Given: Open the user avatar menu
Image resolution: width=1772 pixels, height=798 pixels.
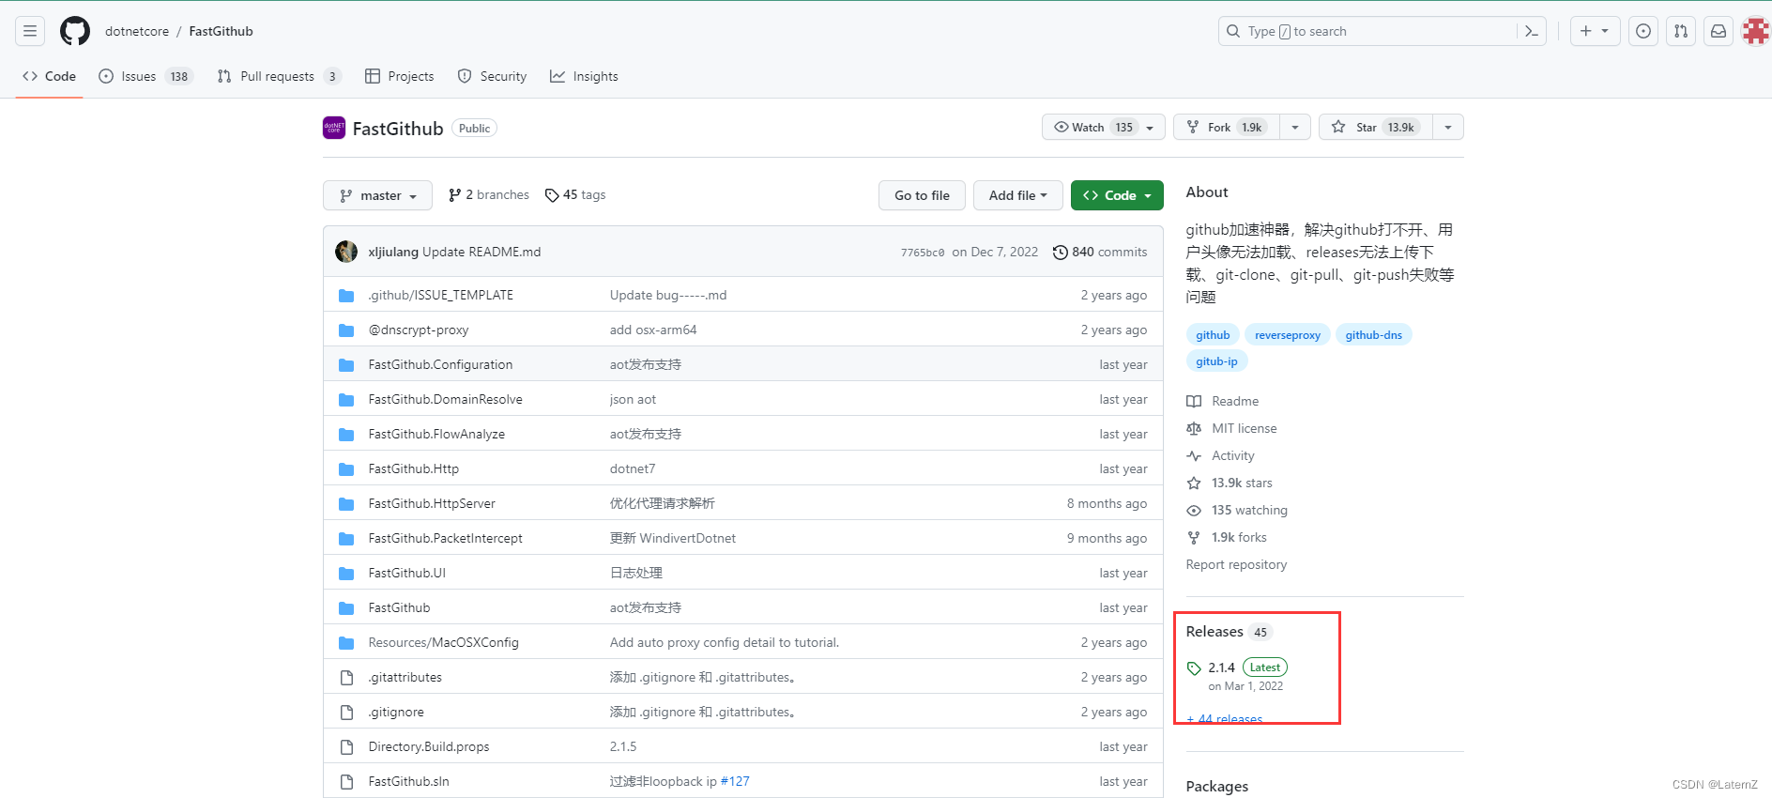Looking at the screenshot, I should (x=1756, y=31).
